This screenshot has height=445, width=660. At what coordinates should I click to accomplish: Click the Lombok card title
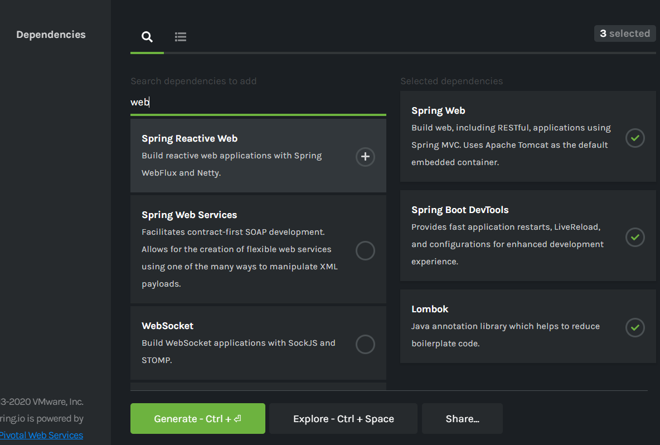click(429, 309)
